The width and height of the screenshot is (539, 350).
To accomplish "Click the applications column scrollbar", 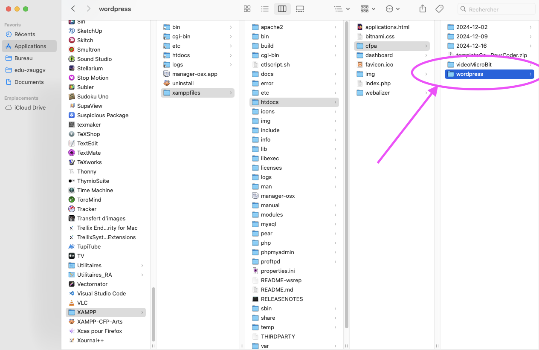I will [153, 312].
